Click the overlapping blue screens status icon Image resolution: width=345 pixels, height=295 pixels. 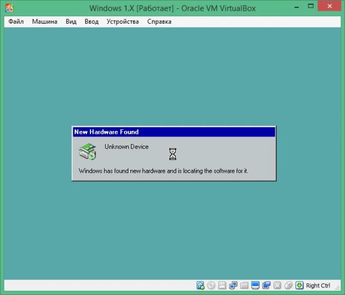266,285
